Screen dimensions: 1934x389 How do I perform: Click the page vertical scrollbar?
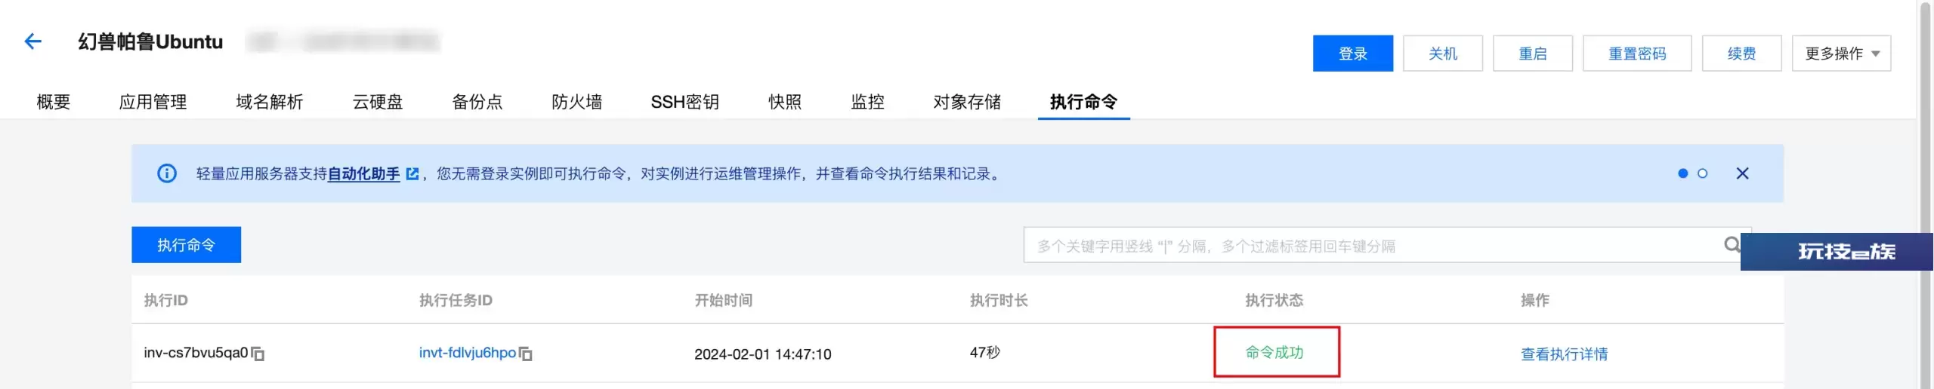pos(1926,194)
